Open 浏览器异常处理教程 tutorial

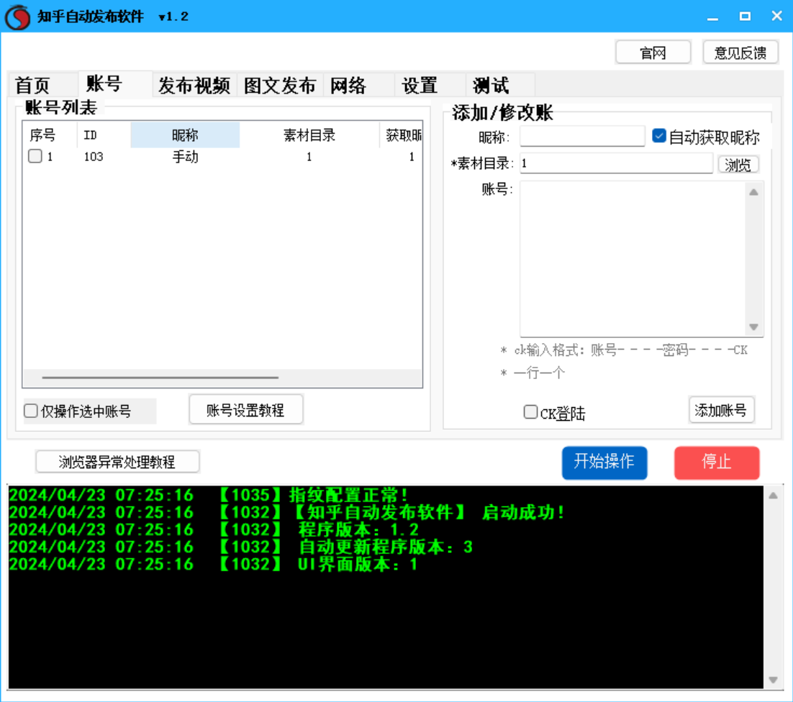point(117,462)
